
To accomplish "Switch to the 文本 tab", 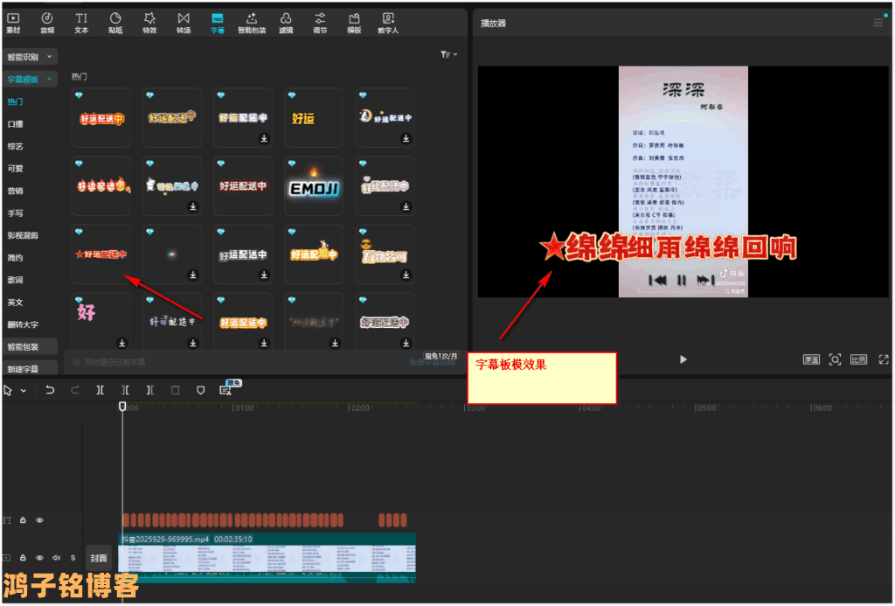I will coord(81,22).
